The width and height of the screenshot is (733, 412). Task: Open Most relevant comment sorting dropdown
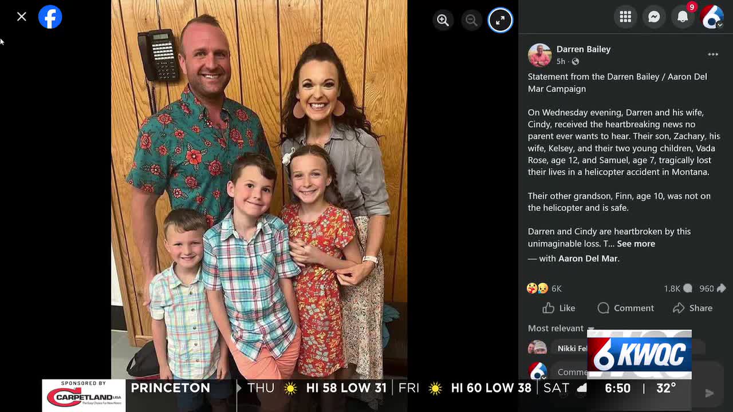coord(561,328)
